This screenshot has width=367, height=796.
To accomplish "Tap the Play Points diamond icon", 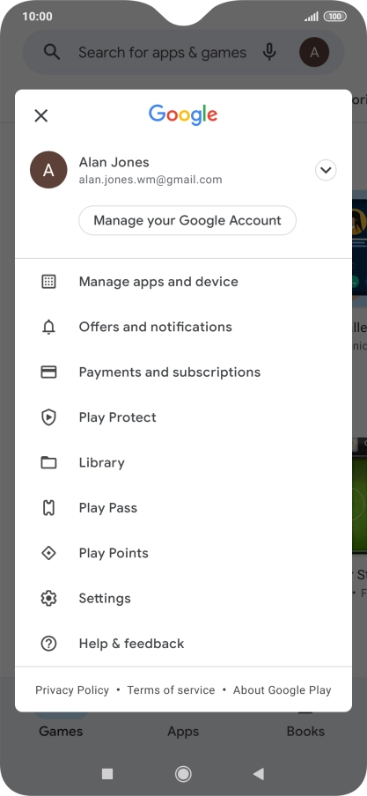I will [48, 553].
